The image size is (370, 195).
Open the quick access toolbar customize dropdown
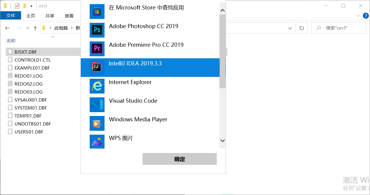point(31,6)
